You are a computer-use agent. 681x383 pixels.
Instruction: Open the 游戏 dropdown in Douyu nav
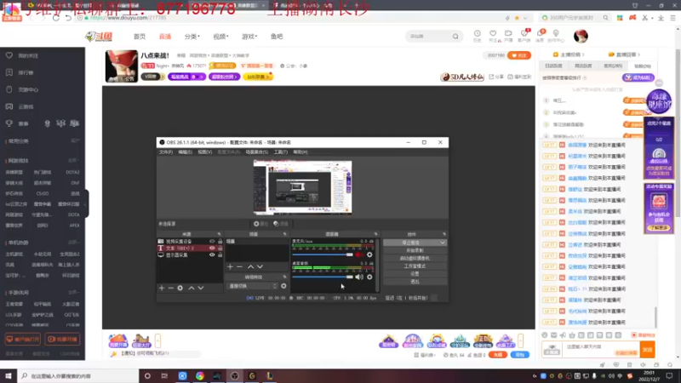(249, 37)
